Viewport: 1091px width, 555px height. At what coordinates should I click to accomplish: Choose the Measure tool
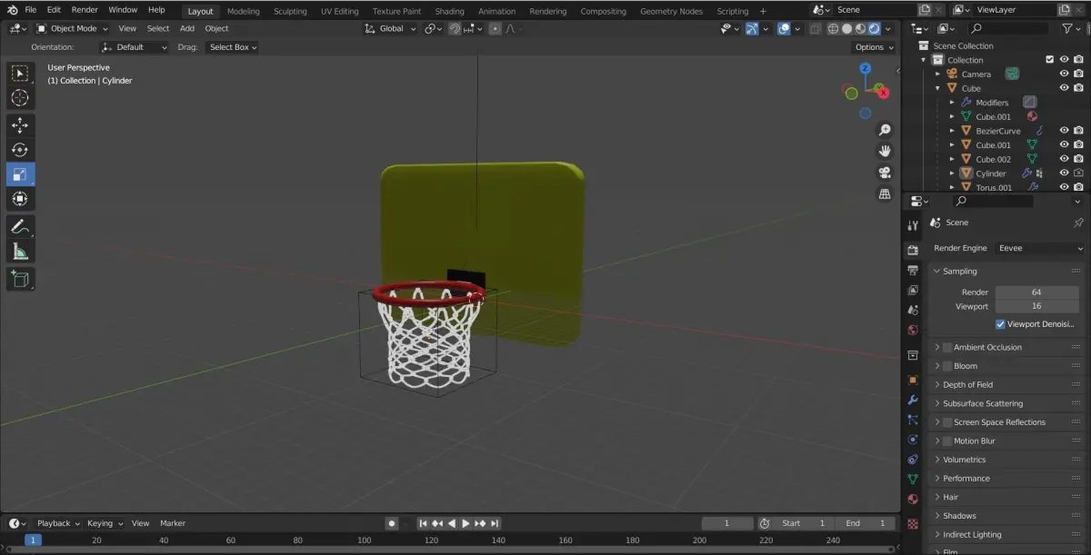(x=20, y=252)
